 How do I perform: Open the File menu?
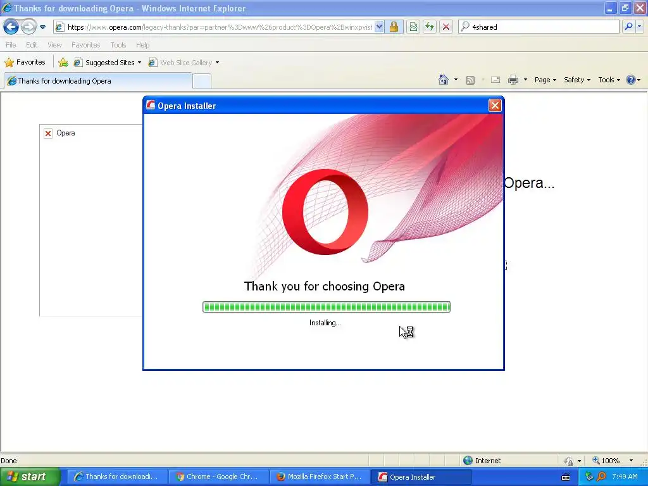click(x=11, y=45)
